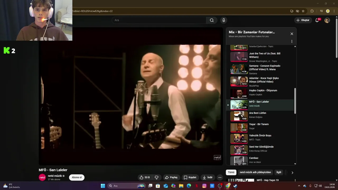
Task: Close the Mix playlist panel
Action: click(292, 34)
